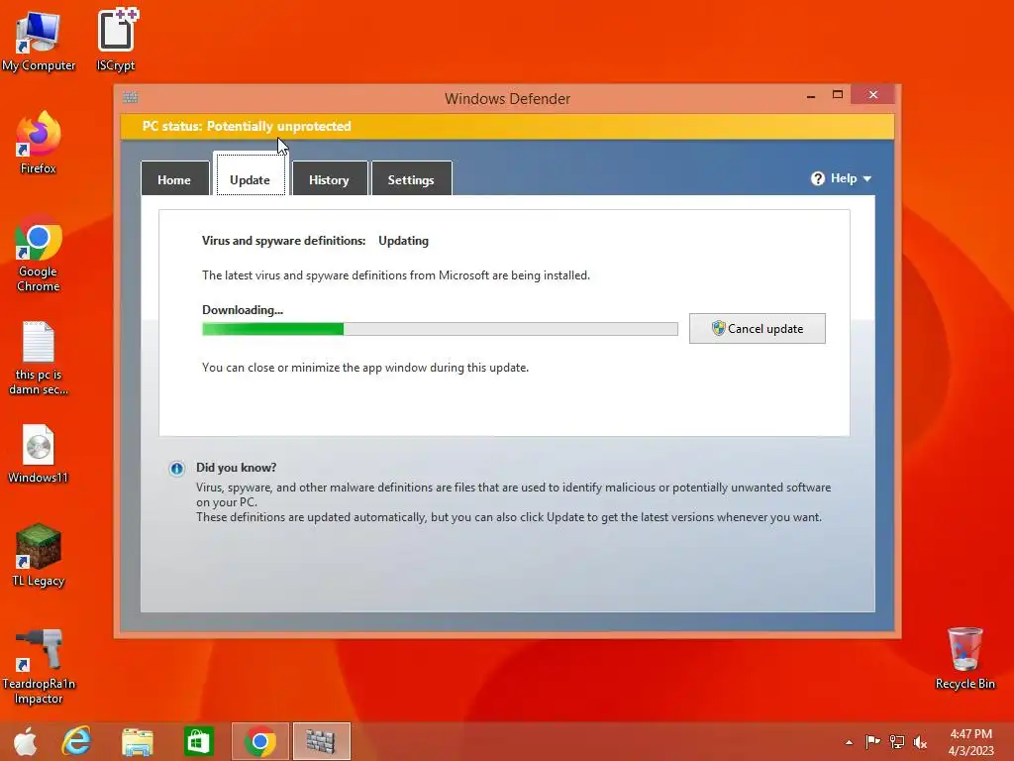Show hidden tray icons arrow
The image size is (1014, 761).
click(849, 742)
